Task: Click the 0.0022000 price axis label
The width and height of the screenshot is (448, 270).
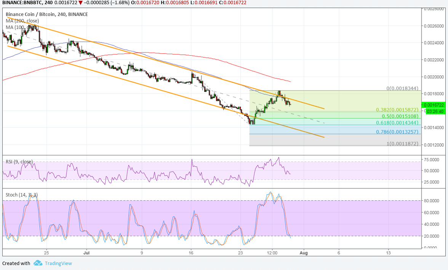Action: point(434,60)
